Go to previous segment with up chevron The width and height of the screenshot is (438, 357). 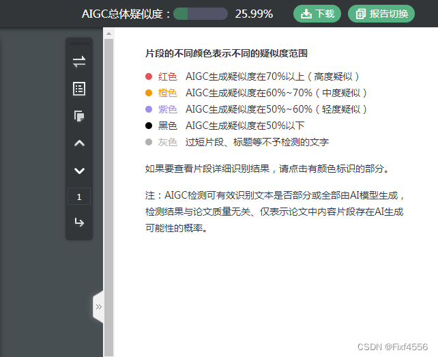tap(79, 143)
